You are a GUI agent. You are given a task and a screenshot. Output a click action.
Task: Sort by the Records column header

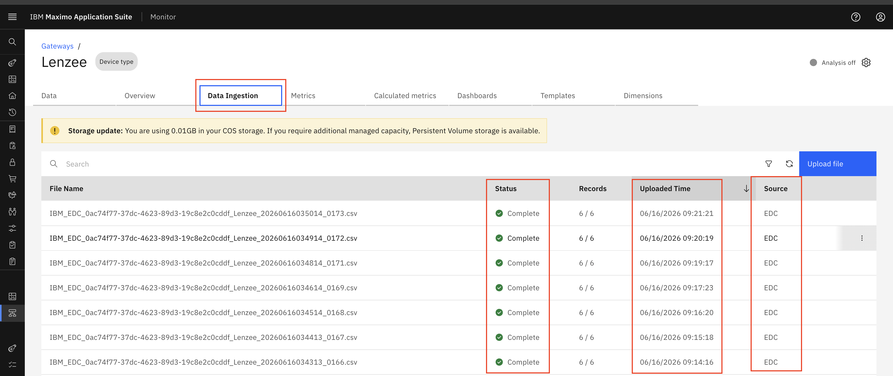click(592, 189)
